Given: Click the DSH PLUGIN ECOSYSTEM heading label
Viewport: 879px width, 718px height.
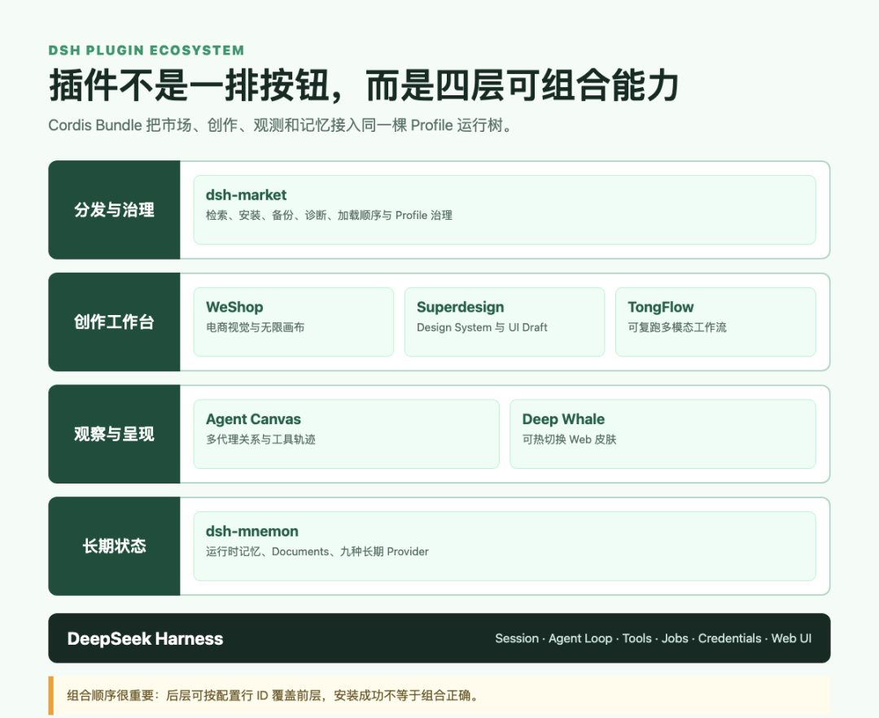Looking at the screenshot, I should click(x=146, y=50).
